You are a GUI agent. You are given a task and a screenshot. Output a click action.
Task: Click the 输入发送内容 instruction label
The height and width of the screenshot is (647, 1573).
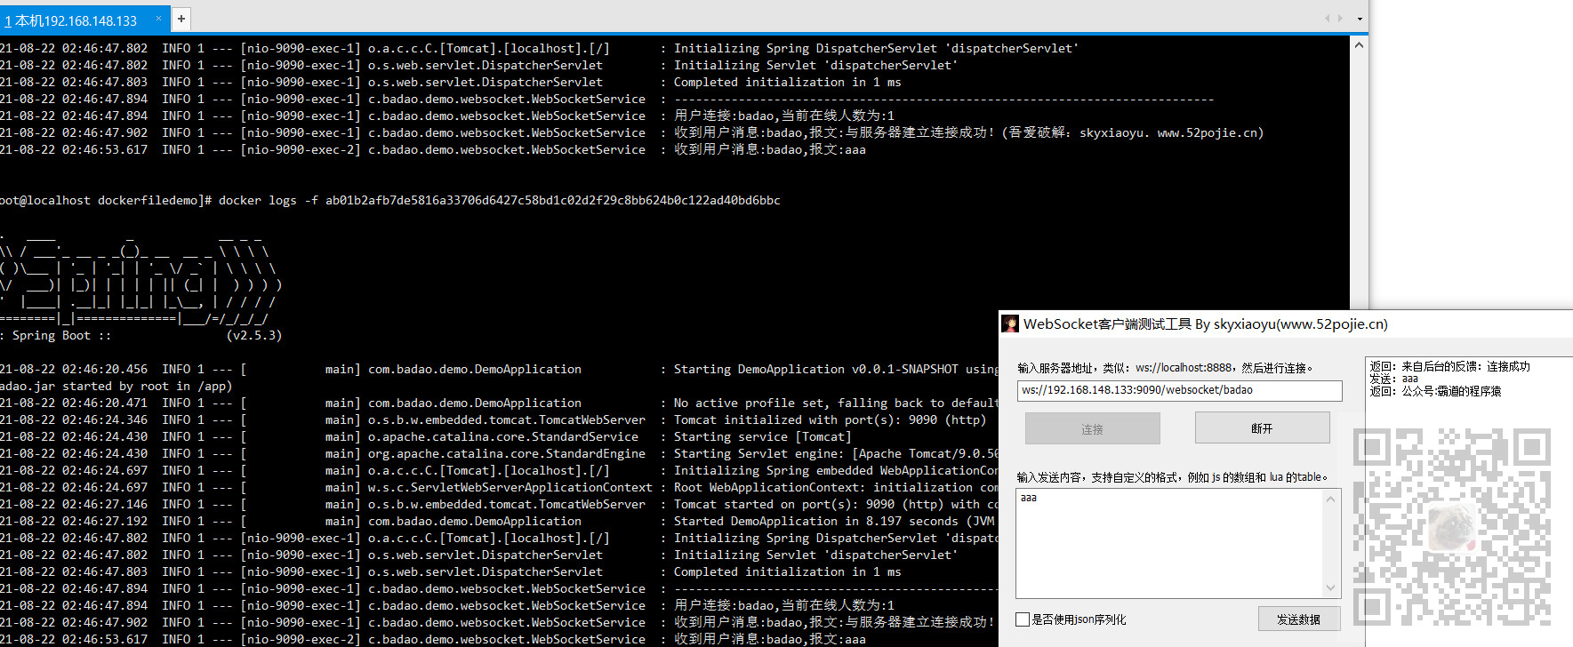tap(1172, 477)
